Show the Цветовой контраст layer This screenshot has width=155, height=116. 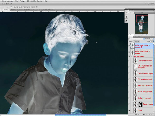[129, 85]
